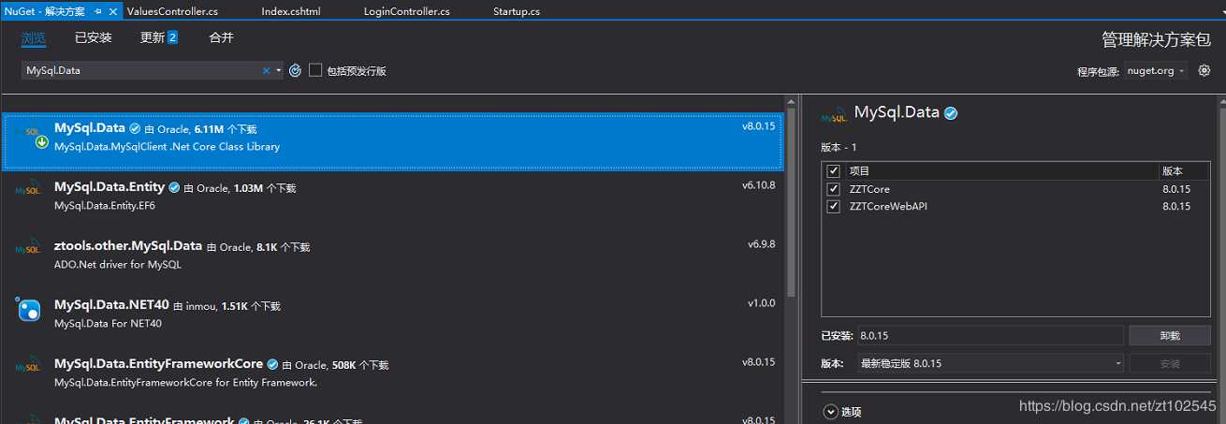This screenshot has width=1226, height=424.
Task: Uncheck the ZZTCore project checkbox
Action: click(833, 189)
